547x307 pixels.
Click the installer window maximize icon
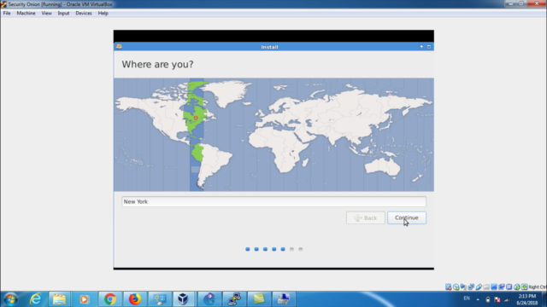[429, 47]
